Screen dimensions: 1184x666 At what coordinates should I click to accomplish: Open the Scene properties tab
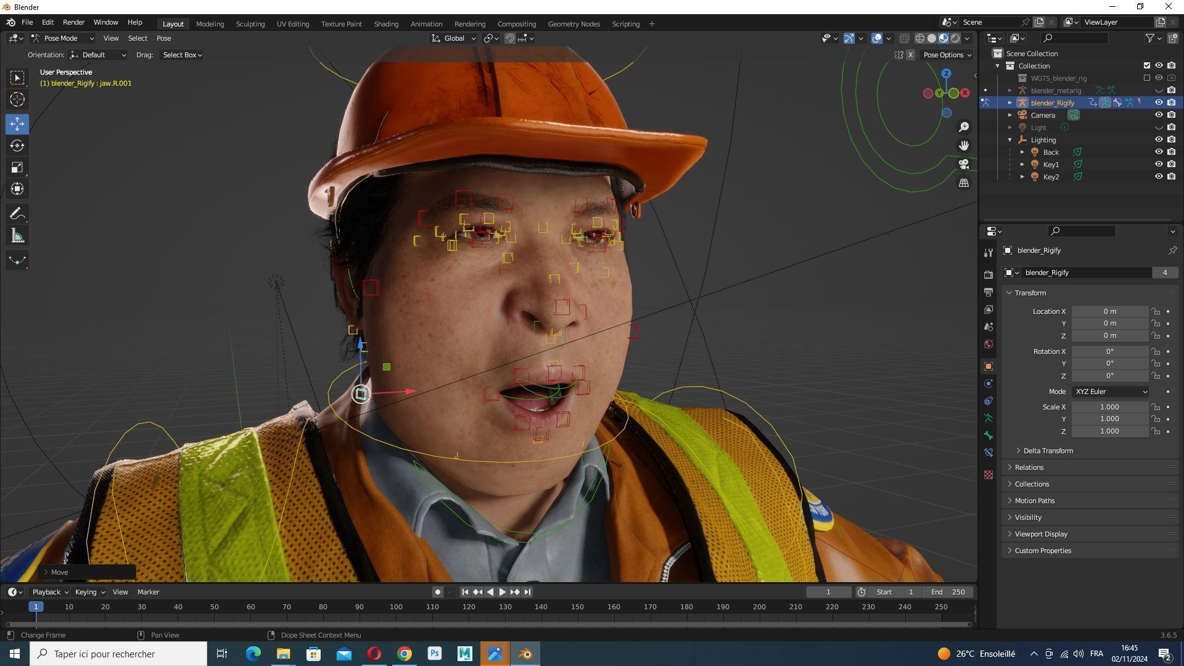[989, 326]
